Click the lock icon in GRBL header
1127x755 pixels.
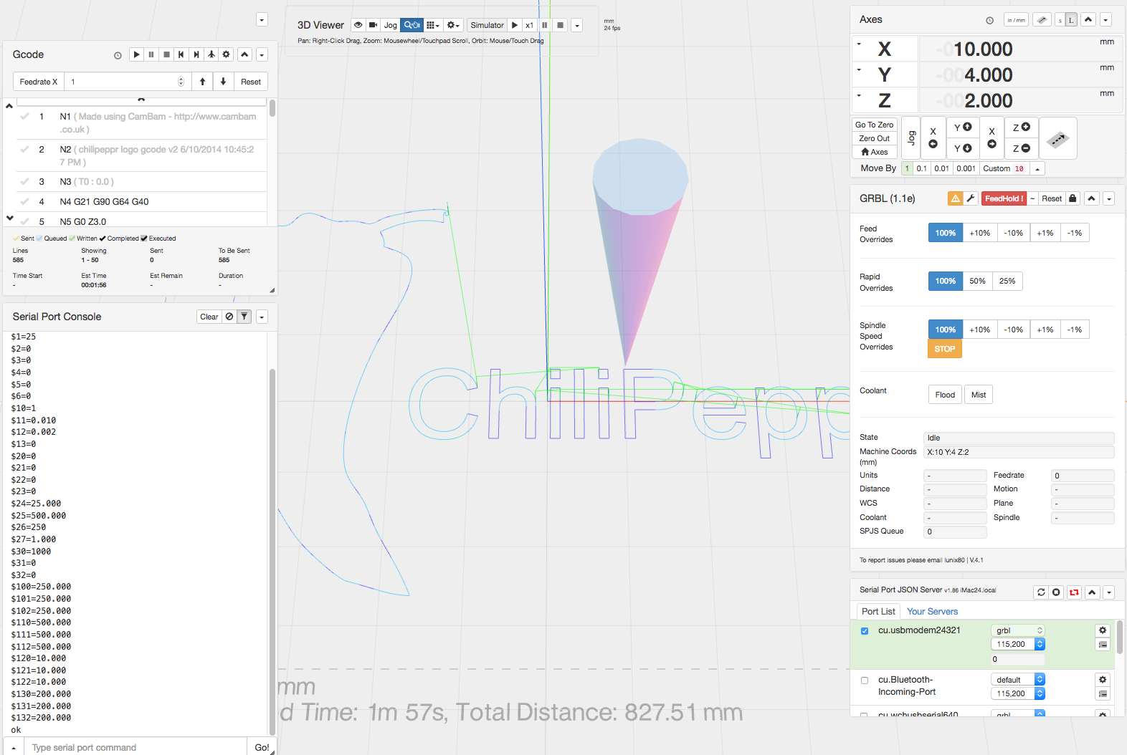pyautogui.click(x=1073, y=198)
